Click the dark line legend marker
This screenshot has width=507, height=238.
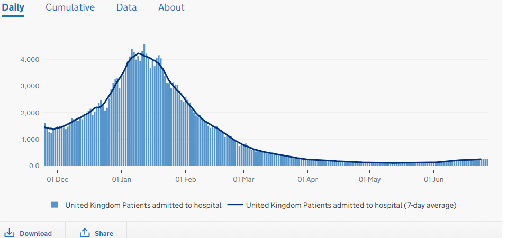point(235,204)
